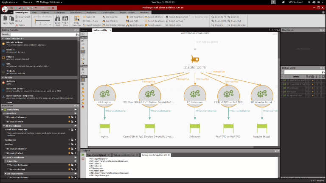Screen dimensions: 326x183
Task: Click the undo arrow in quick toolbar
Action: 36,8
